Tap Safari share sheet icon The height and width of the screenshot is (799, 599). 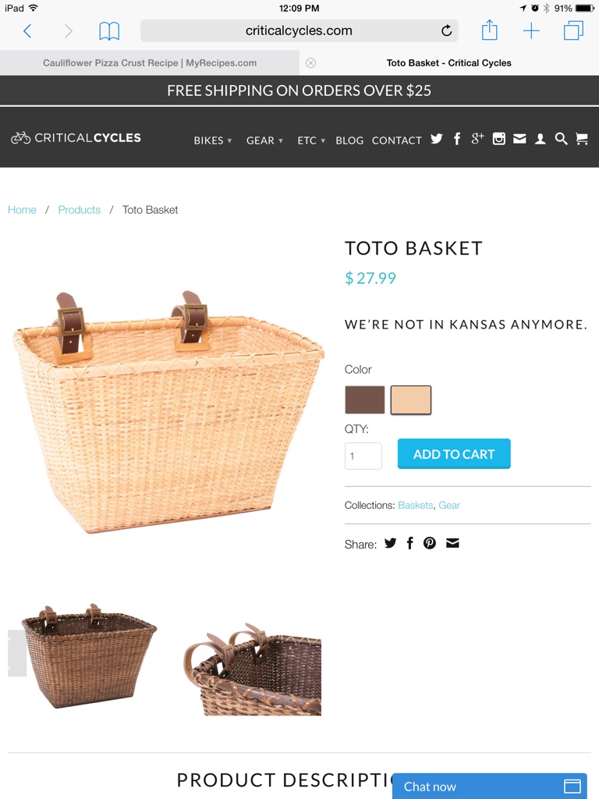(490, 30)
